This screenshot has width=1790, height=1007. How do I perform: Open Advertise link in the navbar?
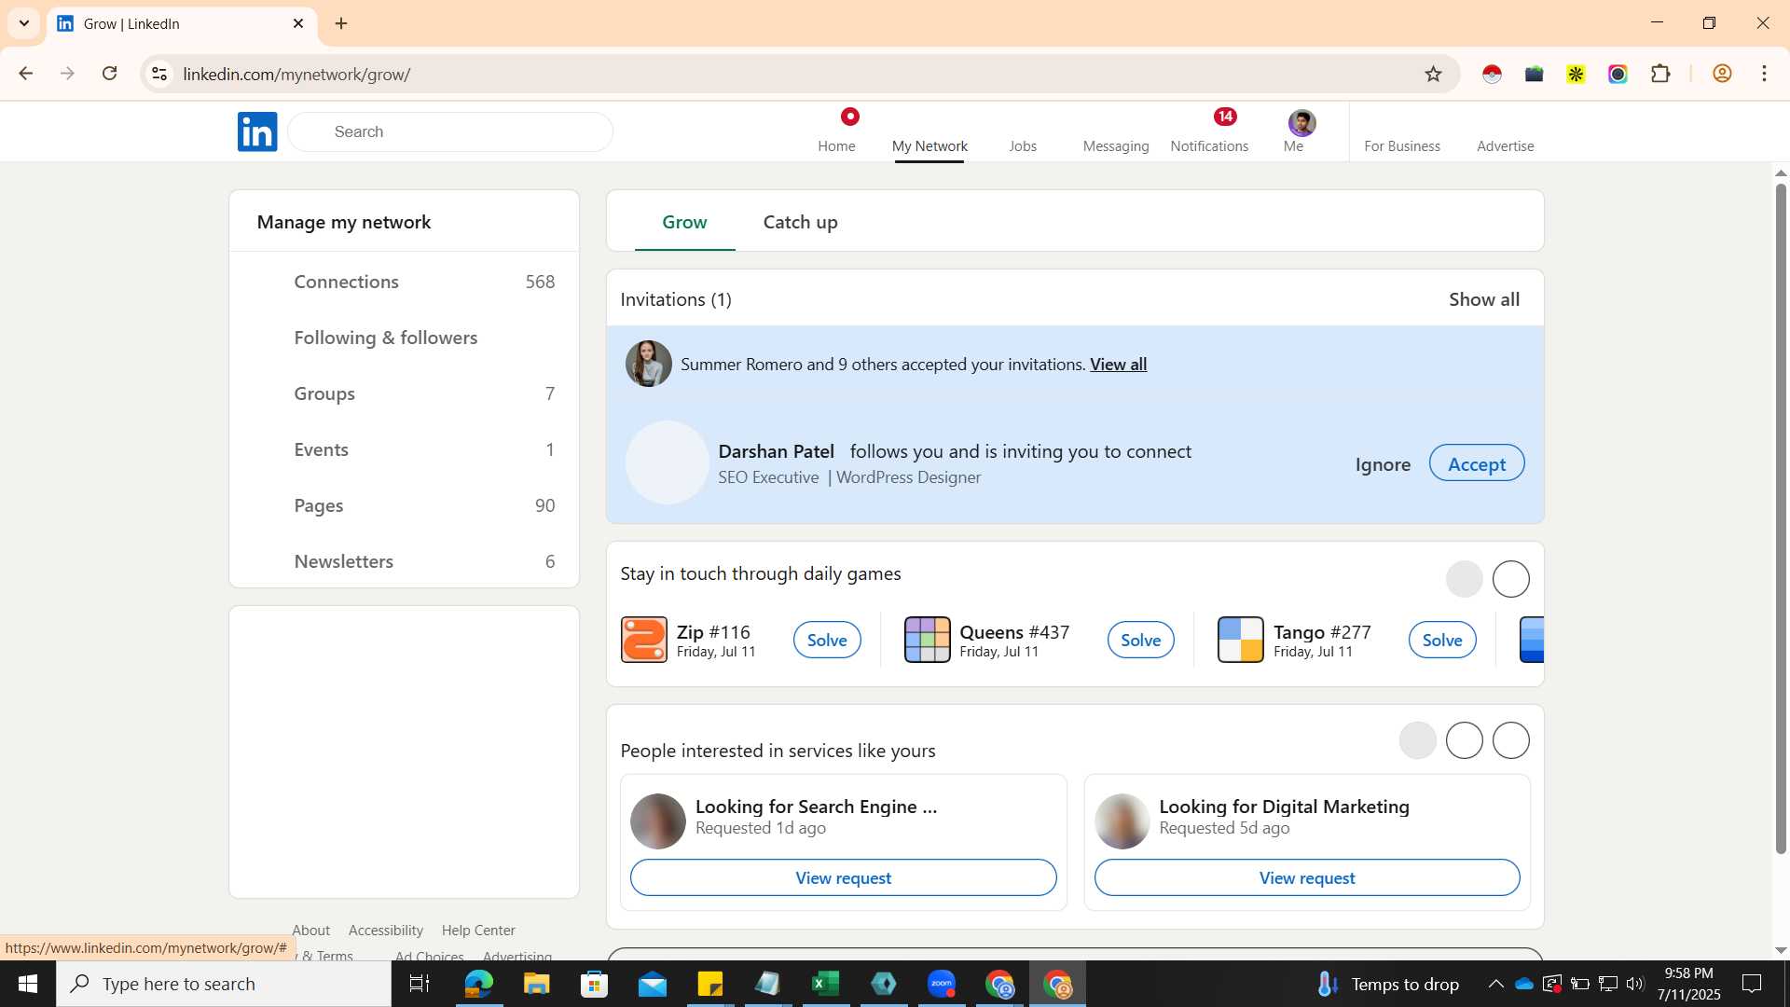1505,145
